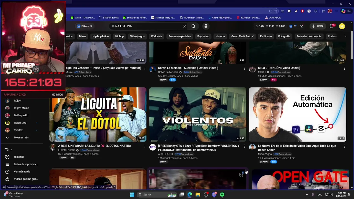Favorite this page with the star icon
Viewport: 354px width, 199px height.
point(276,11)
